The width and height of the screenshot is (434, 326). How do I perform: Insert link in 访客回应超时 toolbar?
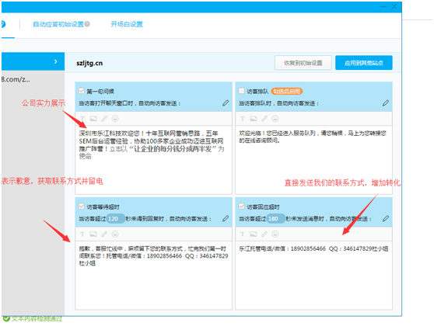264,234
